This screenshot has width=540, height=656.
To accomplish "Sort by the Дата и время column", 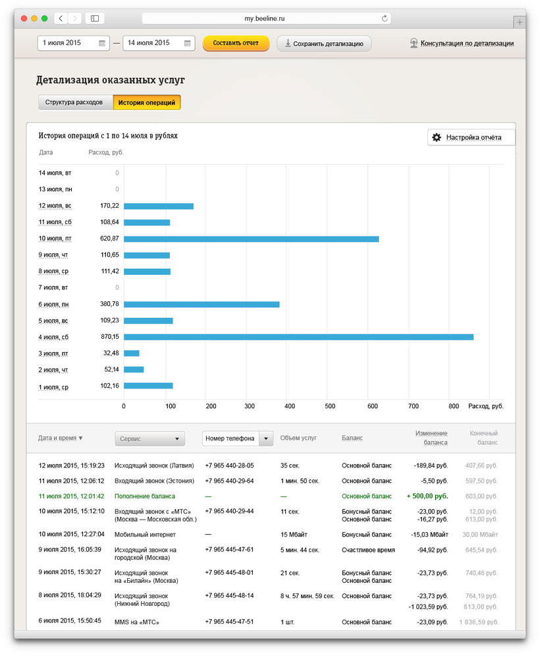I will tap(61, 438).
